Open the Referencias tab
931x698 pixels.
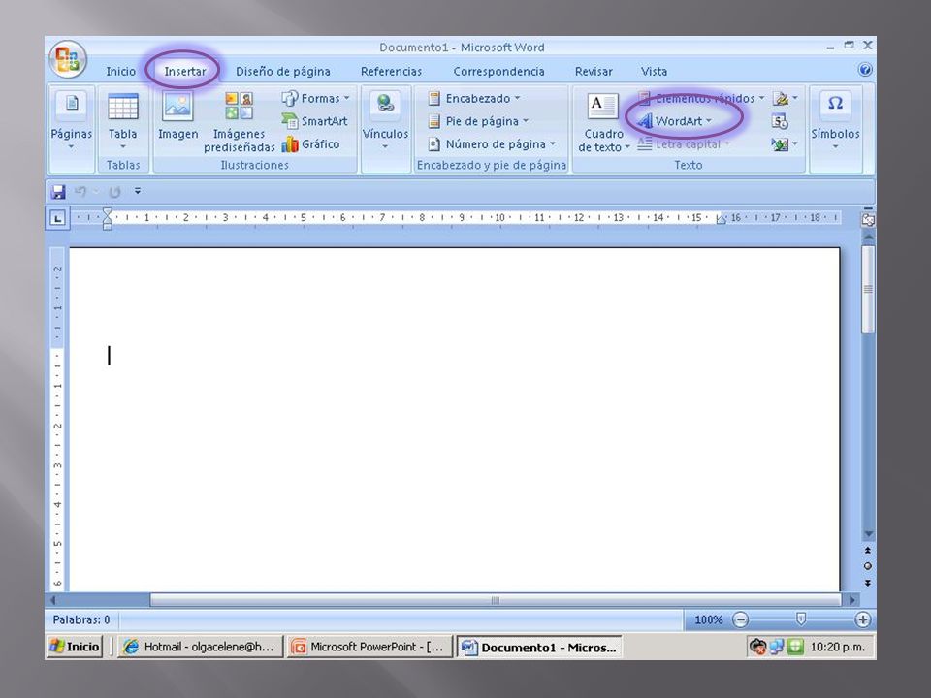(391, 71)
